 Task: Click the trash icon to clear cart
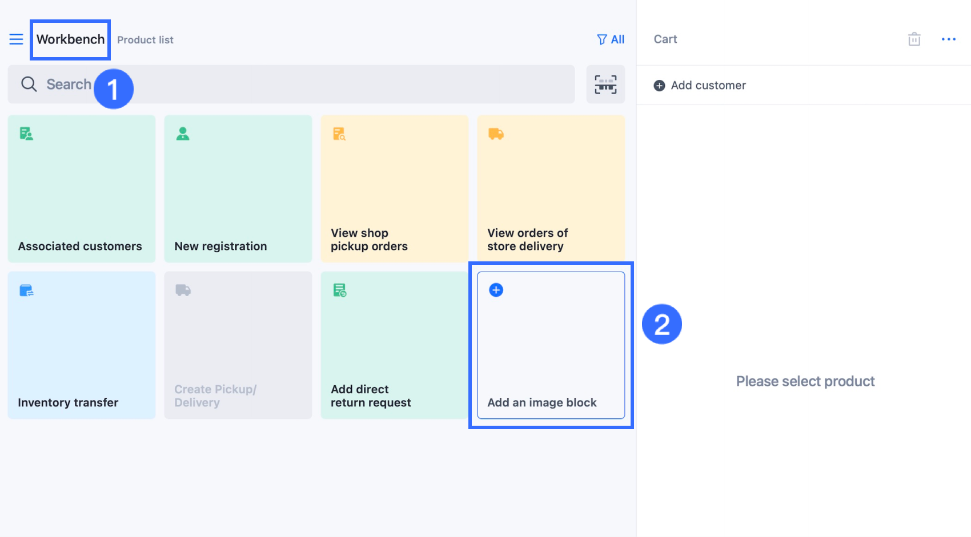(914, 39)
